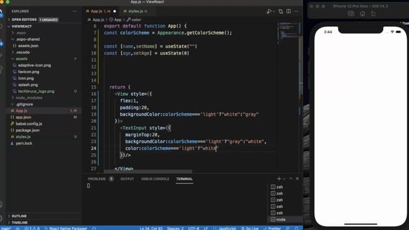Click React Native Packager status item
409x230 pixels.
(66, 228)
